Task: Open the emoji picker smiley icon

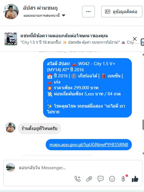Action: [112, 179]
